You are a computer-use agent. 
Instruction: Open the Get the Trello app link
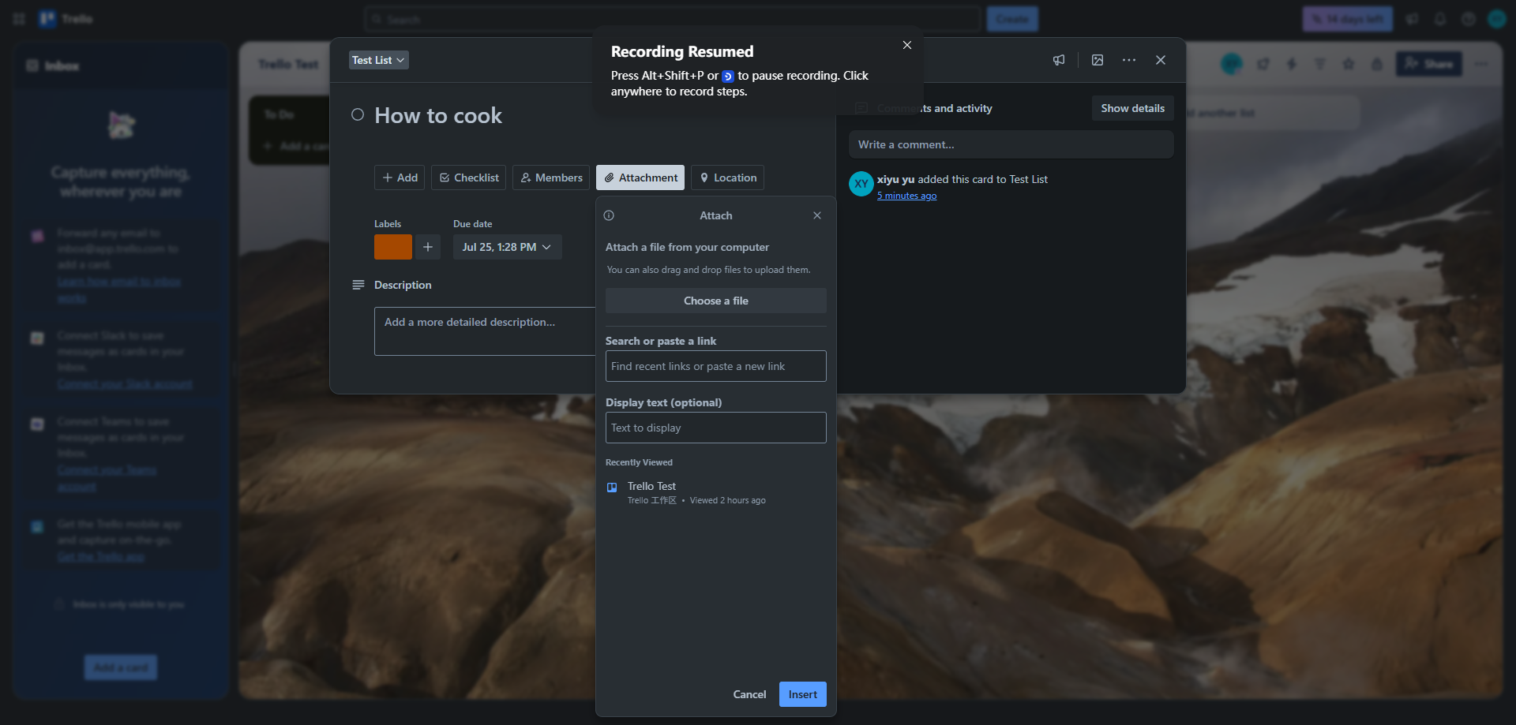pos(101,557)
